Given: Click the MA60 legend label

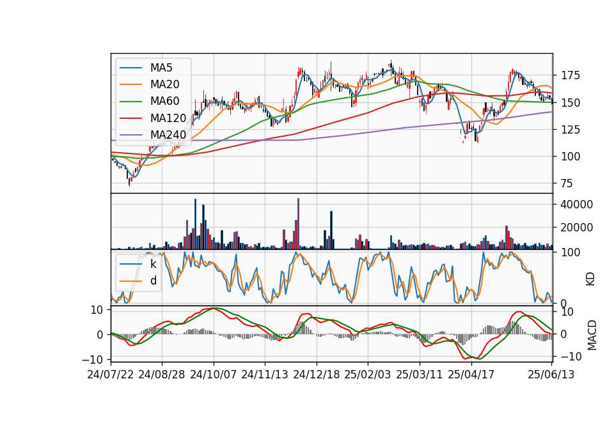Looking at the screenshot, I should [x=165, y=102].
